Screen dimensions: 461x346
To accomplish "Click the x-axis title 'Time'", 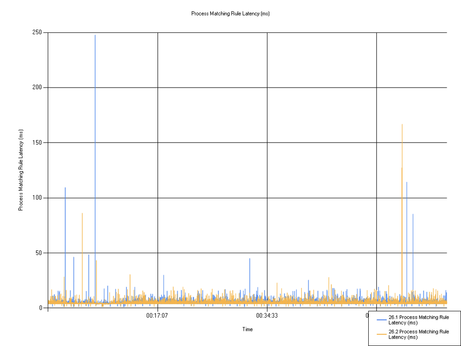I will click(247, 329).
